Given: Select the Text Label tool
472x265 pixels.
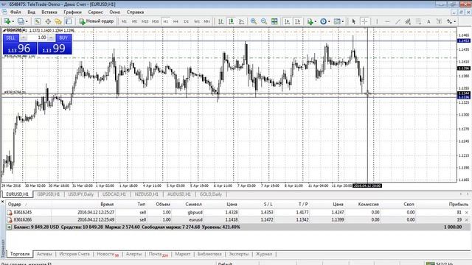Looking at the screenshot, I should click(440, 21).
